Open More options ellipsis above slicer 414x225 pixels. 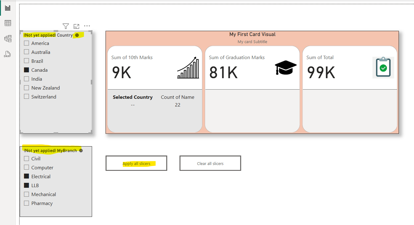(87, 26)
